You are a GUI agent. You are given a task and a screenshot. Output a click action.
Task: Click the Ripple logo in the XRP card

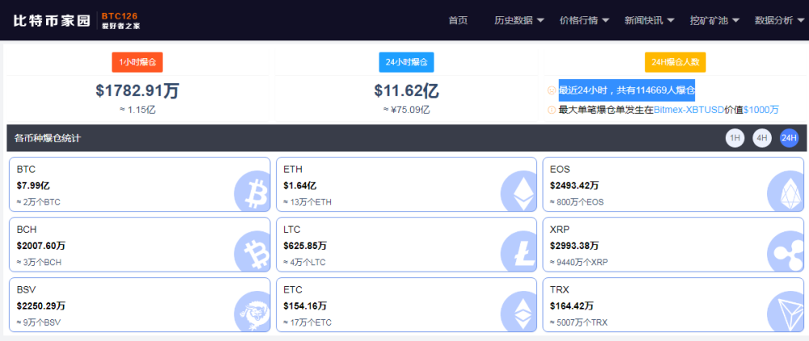785,252
